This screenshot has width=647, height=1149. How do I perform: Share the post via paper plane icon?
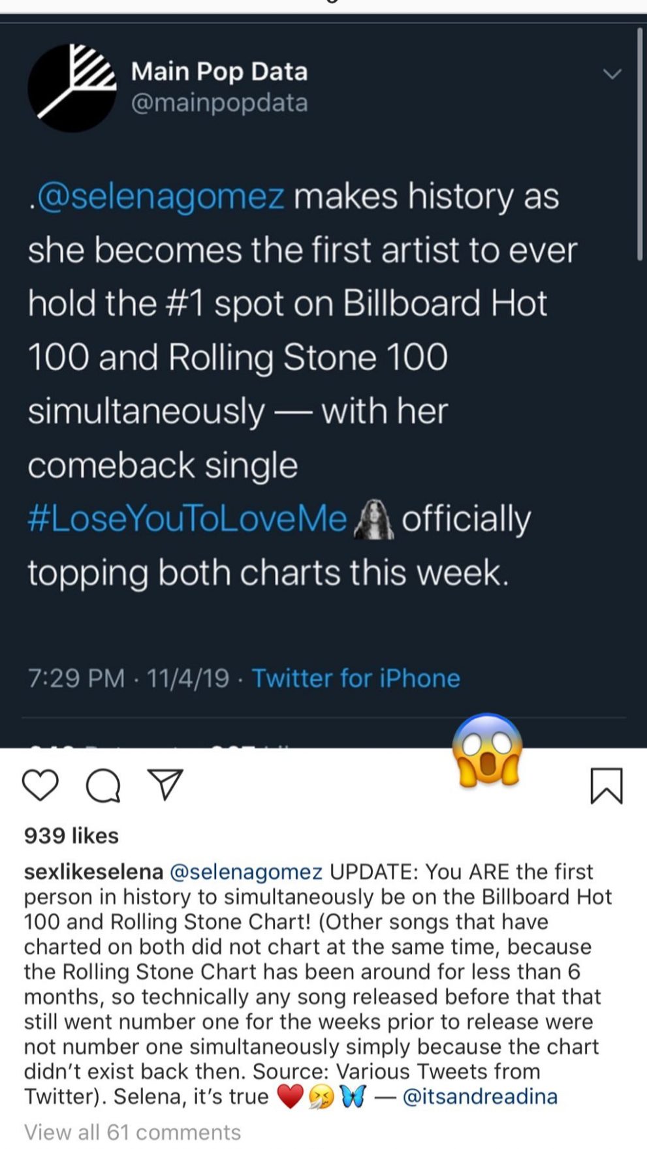coord(165,784)
